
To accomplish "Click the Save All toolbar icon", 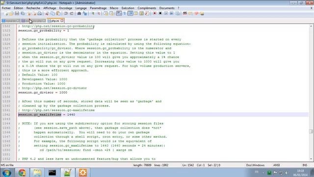I will pyautogui.click(x=23, y=13).
